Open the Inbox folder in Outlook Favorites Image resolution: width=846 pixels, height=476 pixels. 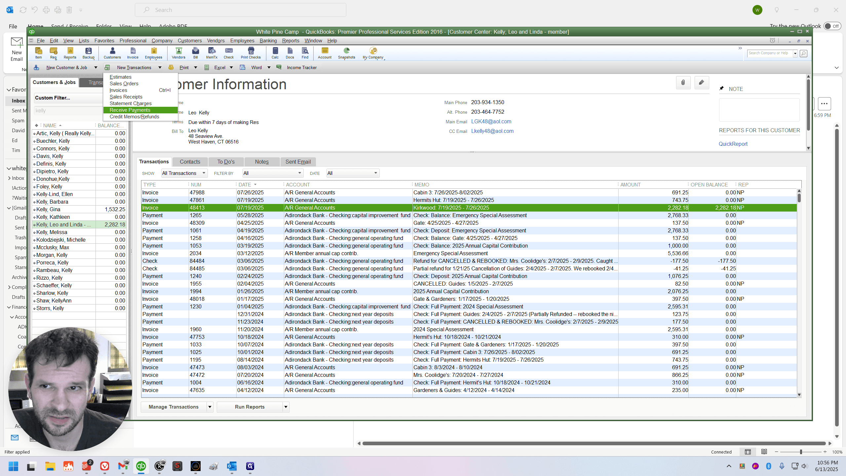[18, 101]
